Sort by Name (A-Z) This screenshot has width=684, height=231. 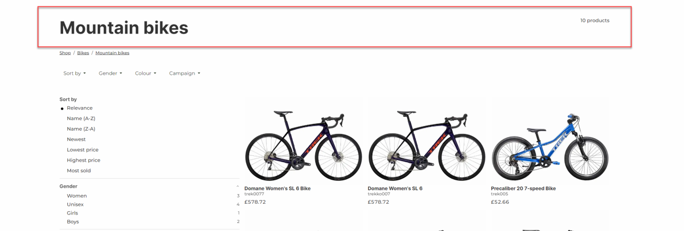(x=81, y=118)
